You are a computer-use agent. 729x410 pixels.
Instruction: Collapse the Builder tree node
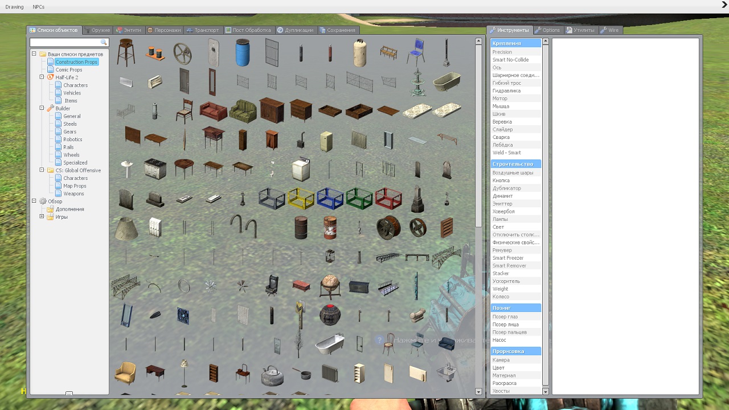pyautogui.click(x=42, y=108)
